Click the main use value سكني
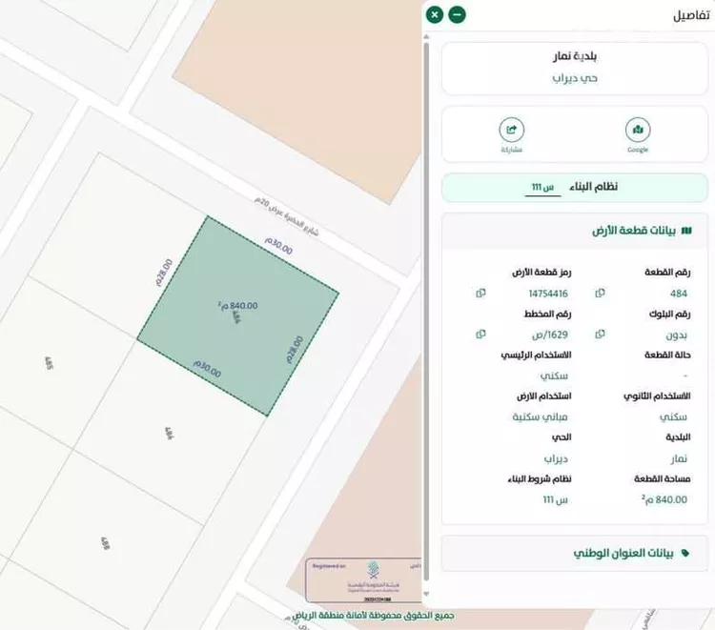The height and width of the screenshot is (630, 715). coord(554,376)
